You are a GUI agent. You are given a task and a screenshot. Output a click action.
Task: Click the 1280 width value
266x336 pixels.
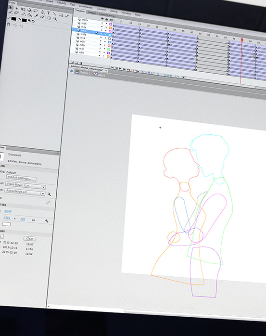[7, 218]
